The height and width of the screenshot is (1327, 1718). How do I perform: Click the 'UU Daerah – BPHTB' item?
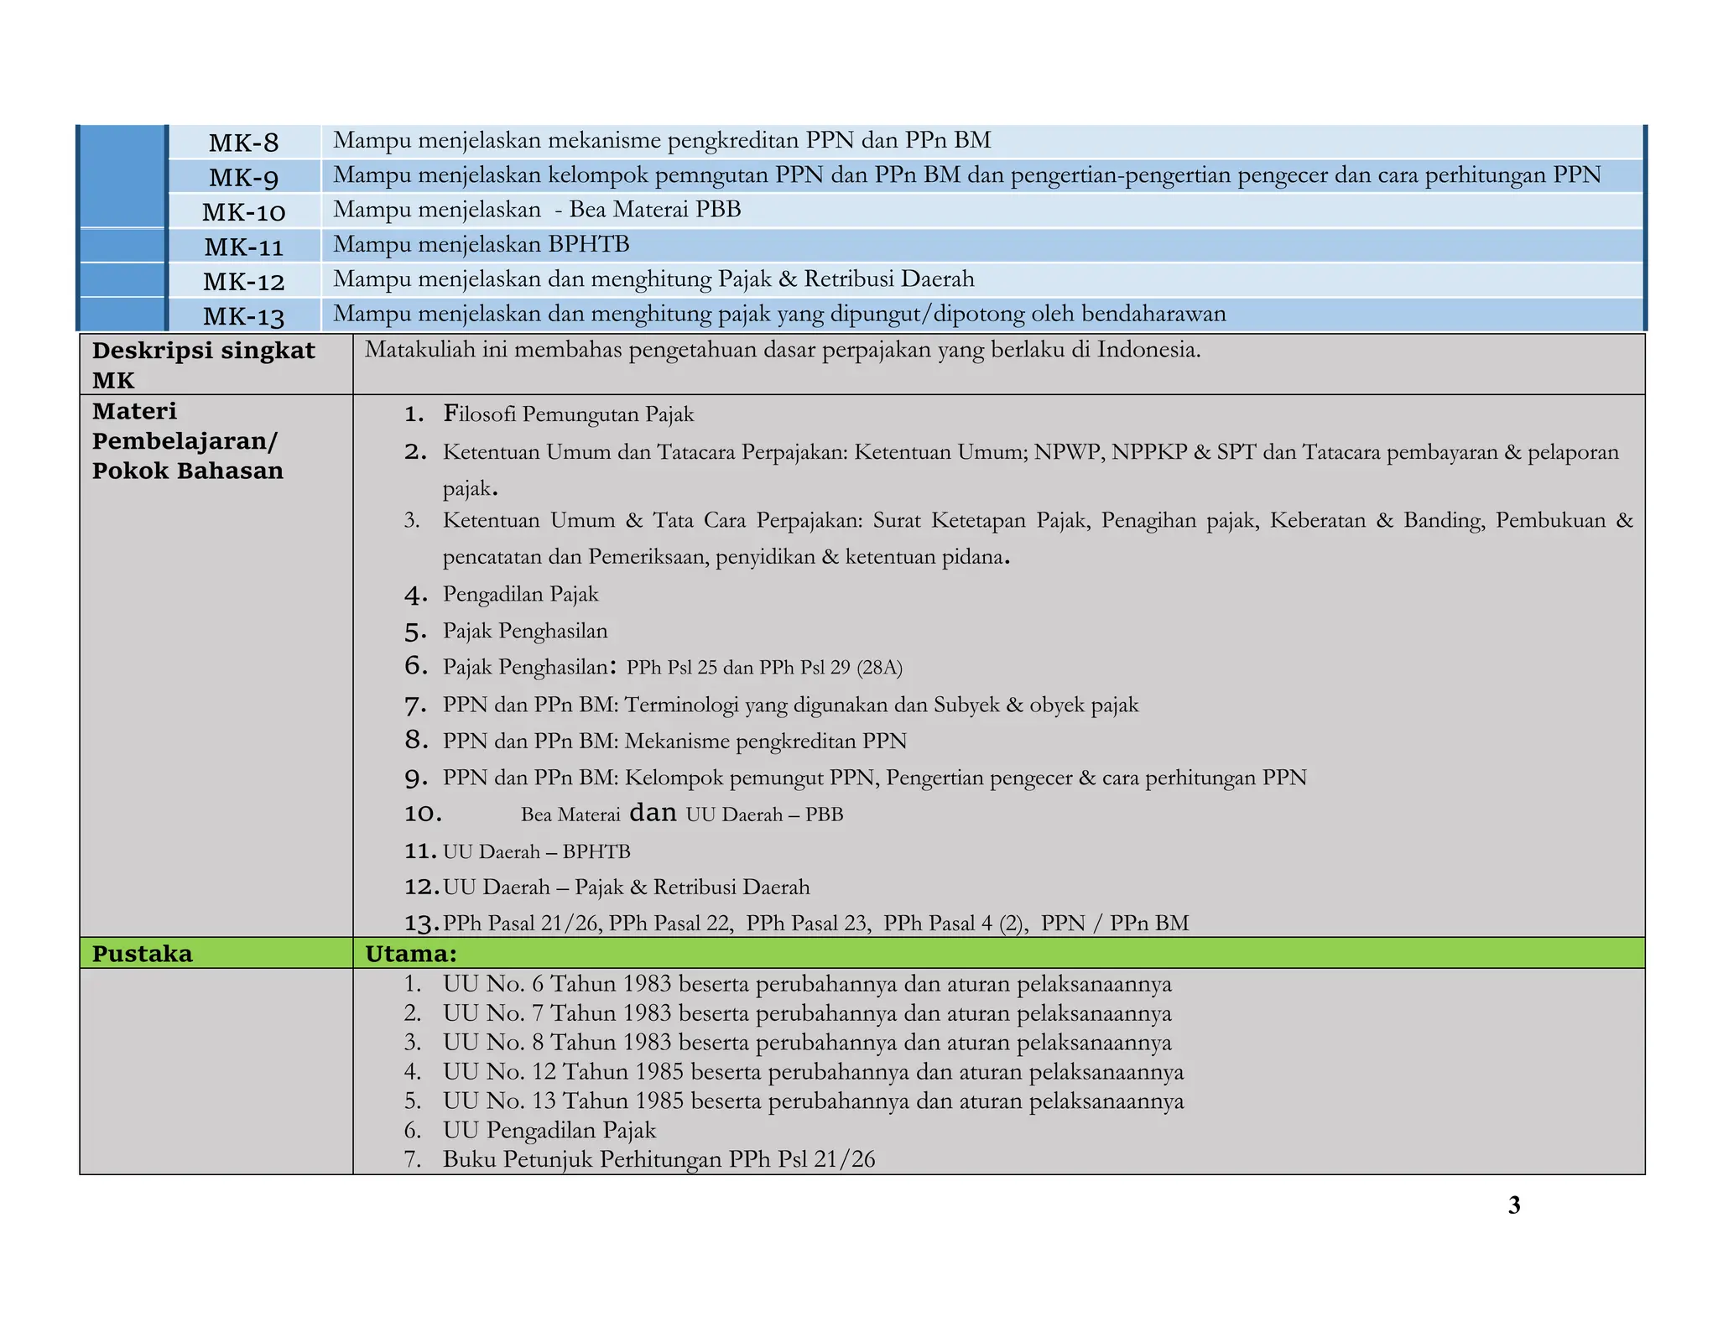pyautogui.click(x=536, y=852)
